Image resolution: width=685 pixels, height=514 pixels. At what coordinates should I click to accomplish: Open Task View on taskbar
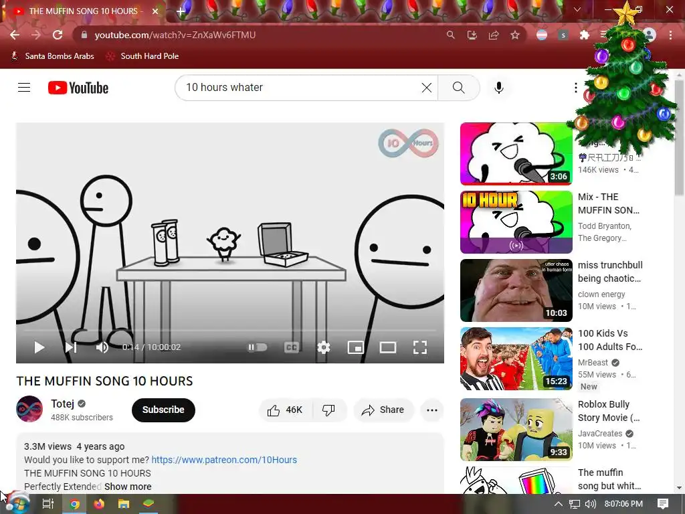pos(48,504)
